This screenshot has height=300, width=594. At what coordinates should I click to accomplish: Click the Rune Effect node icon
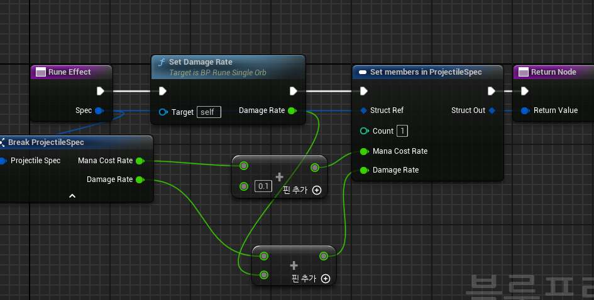pyautogui.click(x=40, y=72)
